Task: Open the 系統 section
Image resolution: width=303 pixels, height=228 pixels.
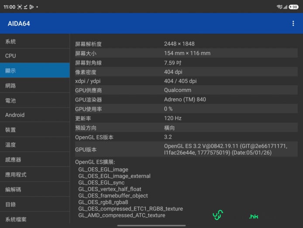Action: click(35, 41)
